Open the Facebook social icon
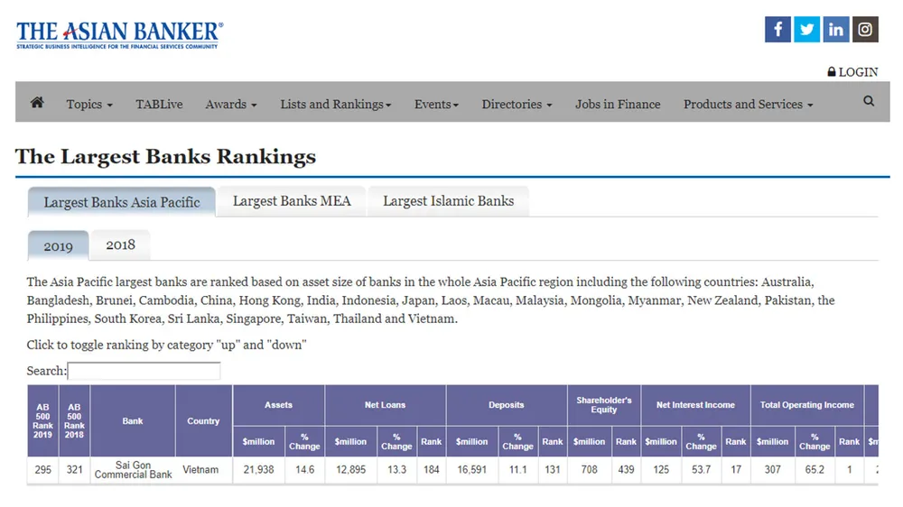Screen dimensions: 903x507 point(777,30)
